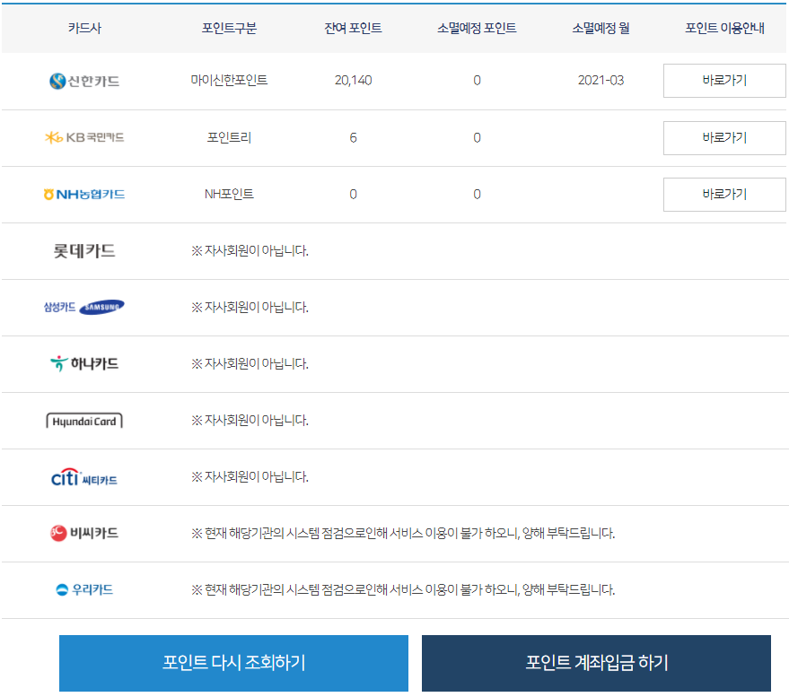789x697 pixels.
Task: Select the 20,140 remaining points value
Action: click(354, 81)
